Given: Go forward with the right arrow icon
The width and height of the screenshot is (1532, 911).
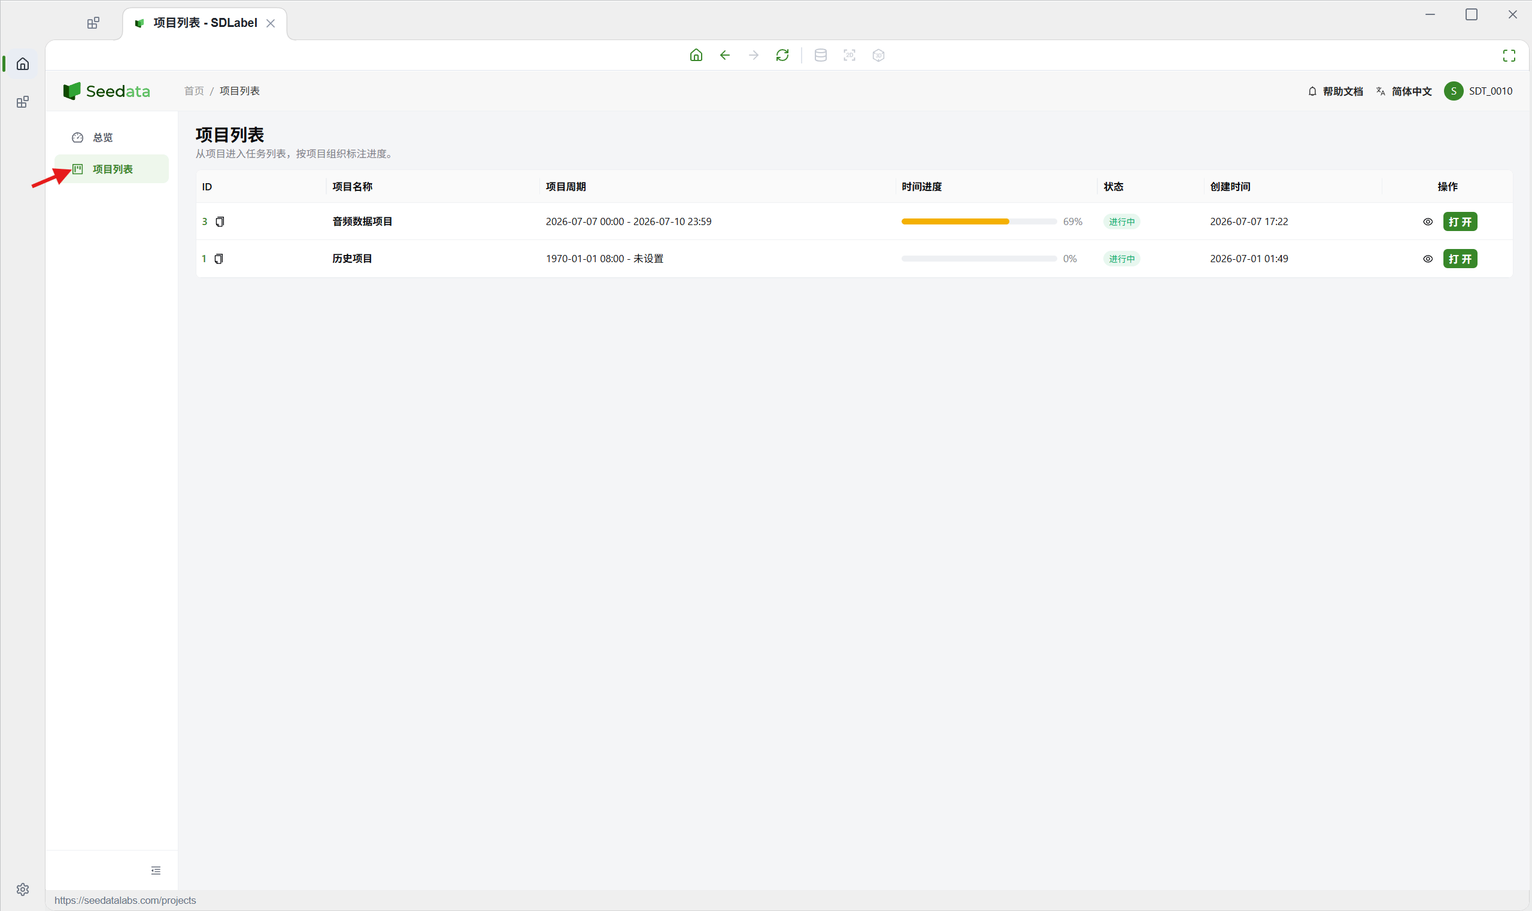Looking at the screenshot, I should (x=753, y=55).
